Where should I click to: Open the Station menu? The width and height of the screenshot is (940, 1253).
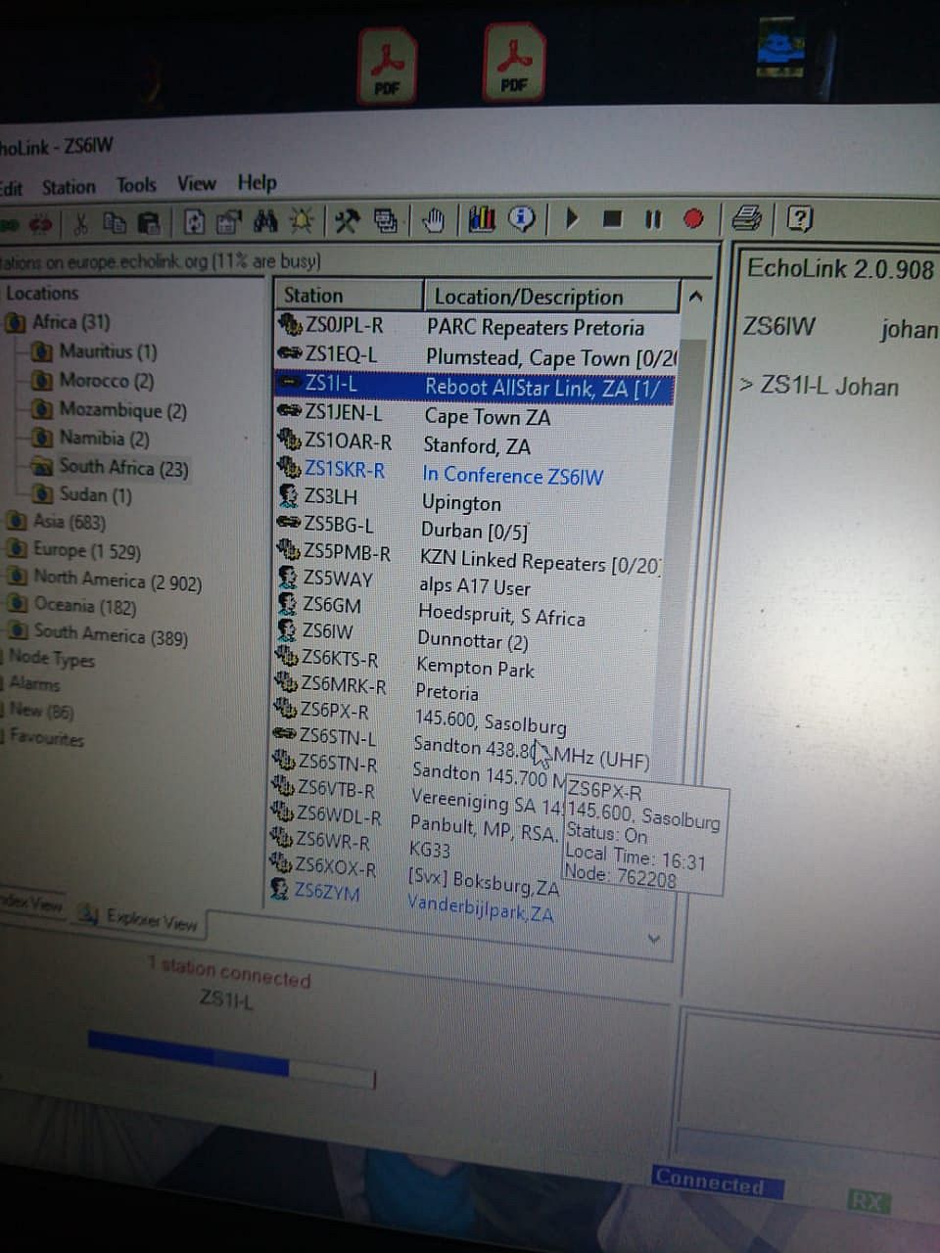coord(69,186)
